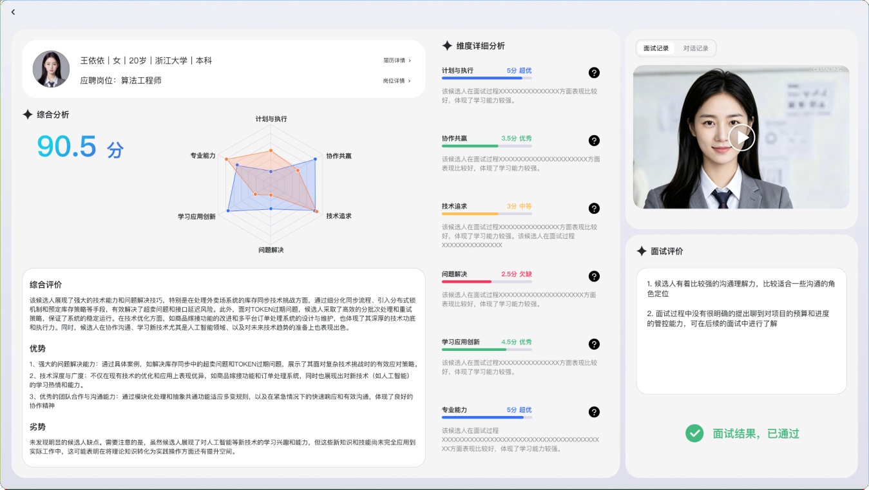Play the interview video recording
Screen dimensions: 869x490
tap(741, 137)
